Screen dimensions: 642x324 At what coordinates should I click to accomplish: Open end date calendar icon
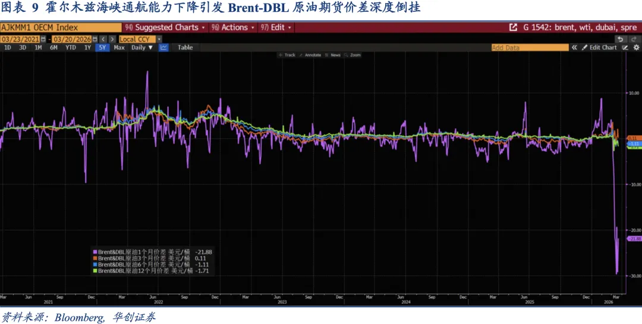point(95,39)
